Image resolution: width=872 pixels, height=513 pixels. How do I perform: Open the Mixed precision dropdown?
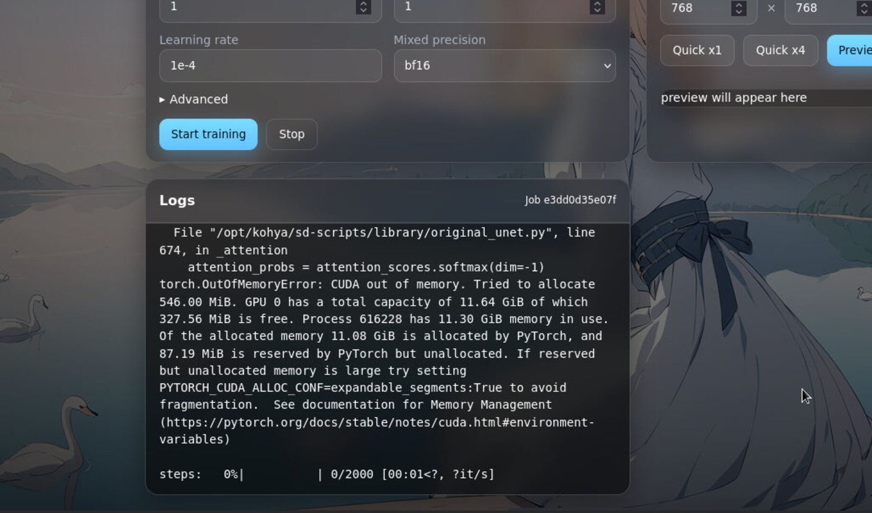(x=504, y=66)
